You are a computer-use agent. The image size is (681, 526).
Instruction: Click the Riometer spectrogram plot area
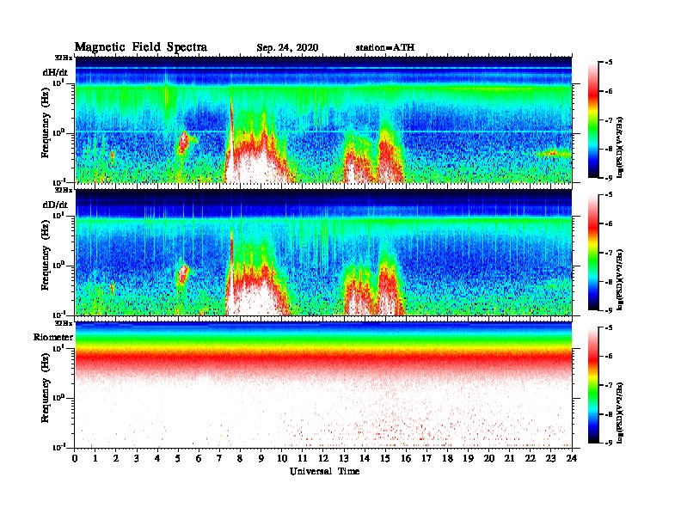pyautogui.click(x=323, y=385)
